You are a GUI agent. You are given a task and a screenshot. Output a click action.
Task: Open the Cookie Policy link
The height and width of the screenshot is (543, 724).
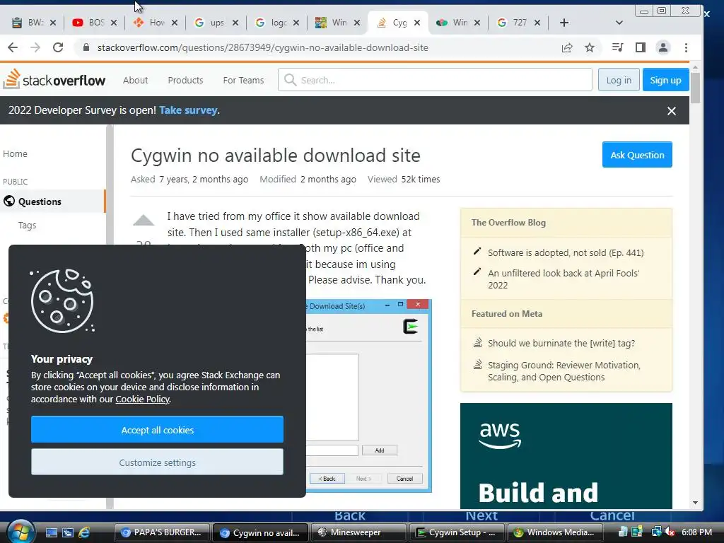[142, 399]
